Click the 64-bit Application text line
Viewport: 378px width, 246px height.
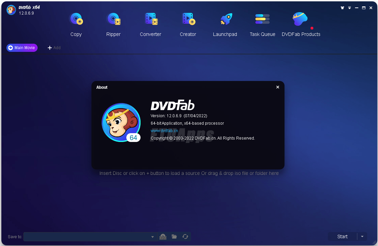coord(187,123)
